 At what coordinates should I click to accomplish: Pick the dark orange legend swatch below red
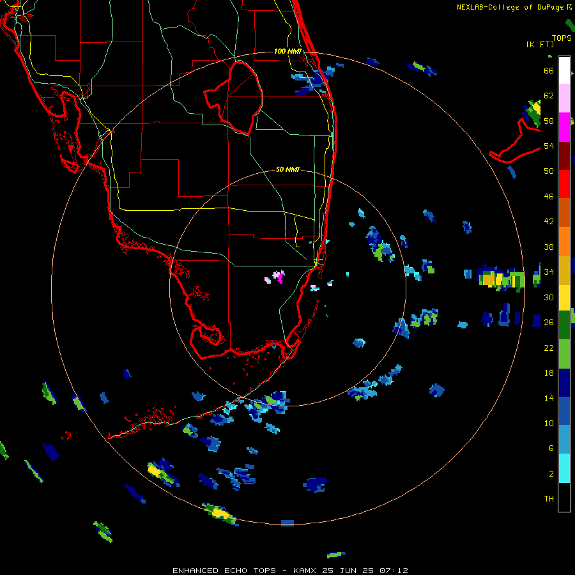pos(564,212)
